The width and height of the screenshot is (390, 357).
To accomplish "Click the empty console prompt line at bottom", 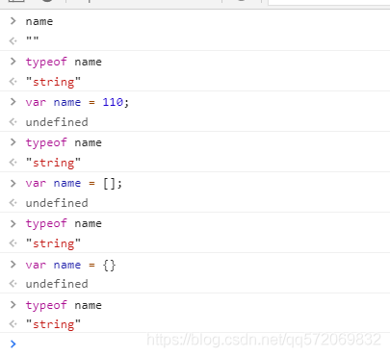I will coord(195,344).
